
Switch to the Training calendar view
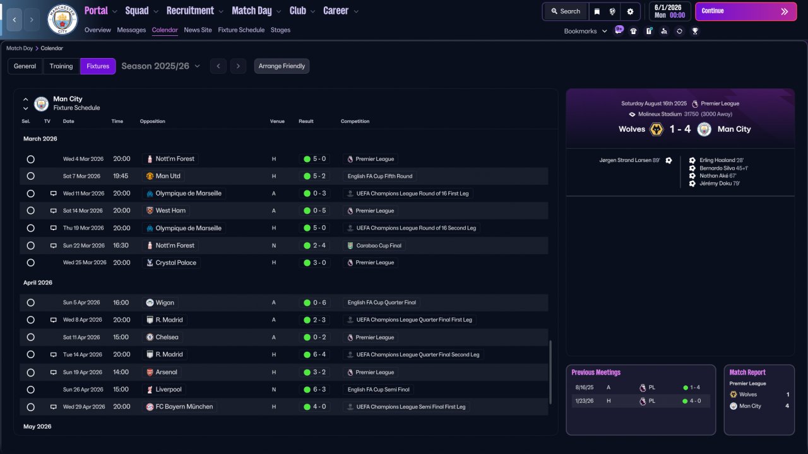click(61, 66)
